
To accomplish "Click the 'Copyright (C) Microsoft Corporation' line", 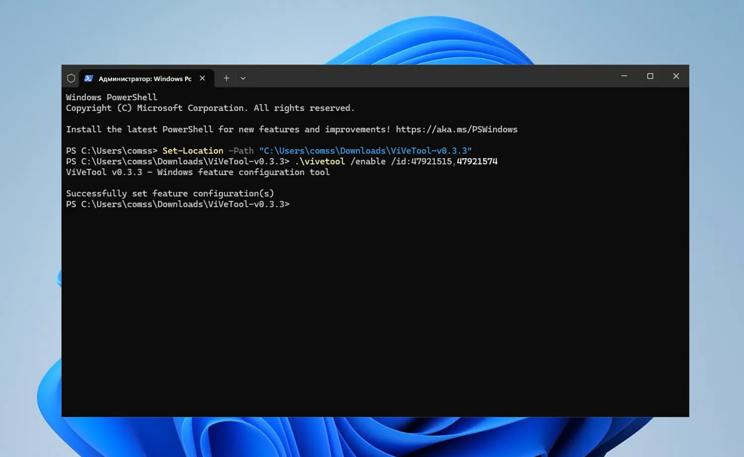I will (210, 108).
